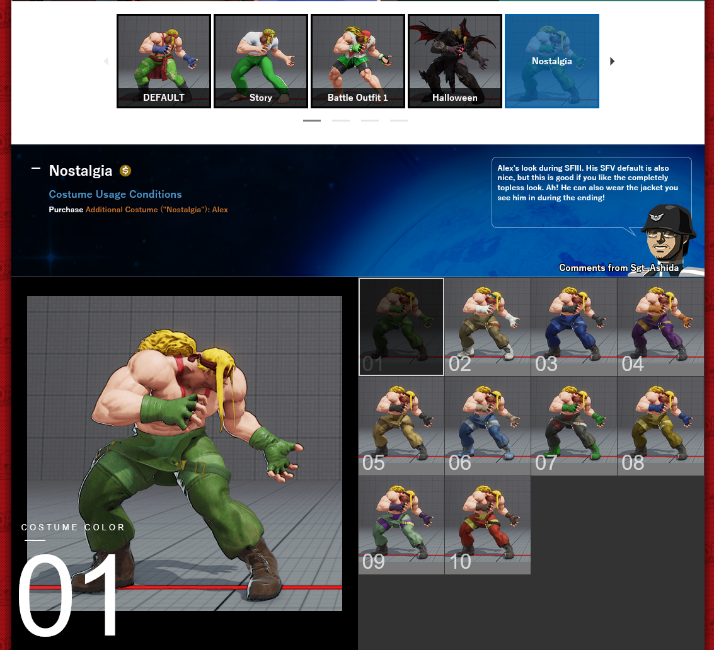
Task: Select costume color 01 green swatch
Action: [401, 327]
